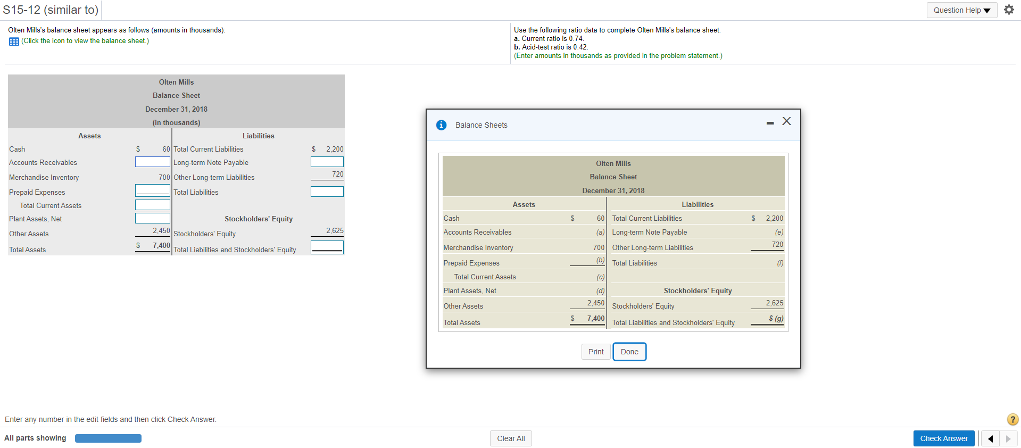Click the '(b)' Prepaid Expenses placeholder
The height and width of the screenshot is (448, 1021).
(x=600, y=260)
